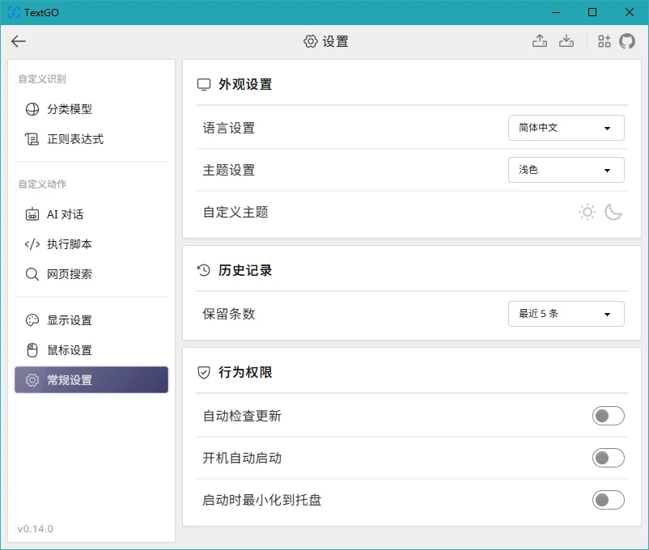Screen dimensions: 649x550
Task: Open 执行脚本 in the sidebar
Action: point(91,244)
